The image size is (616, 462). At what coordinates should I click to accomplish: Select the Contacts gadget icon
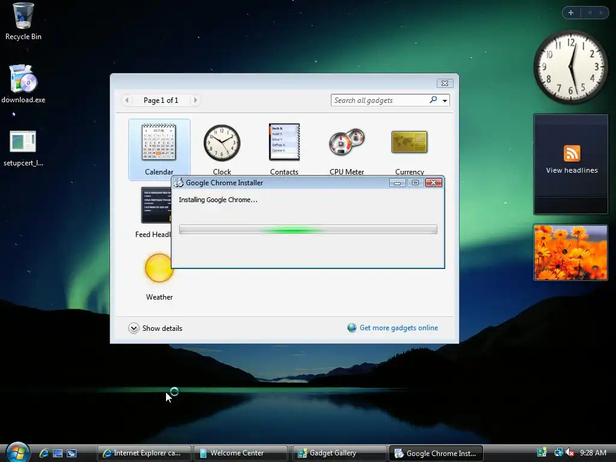pos(284,142)
